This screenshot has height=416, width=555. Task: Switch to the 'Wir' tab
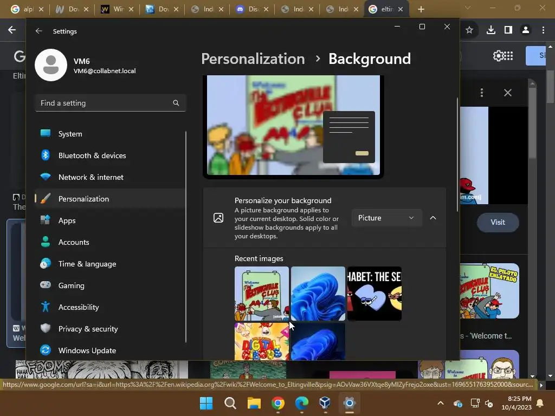pyautogui.click(x=113, y=9)
